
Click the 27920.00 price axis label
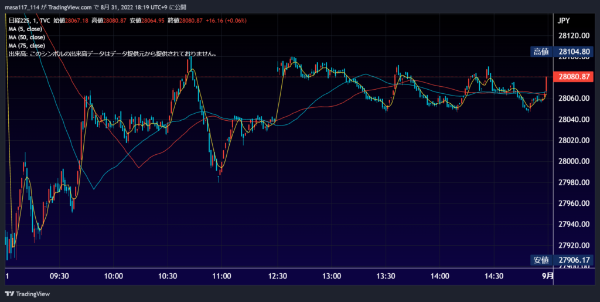[574, 245]
